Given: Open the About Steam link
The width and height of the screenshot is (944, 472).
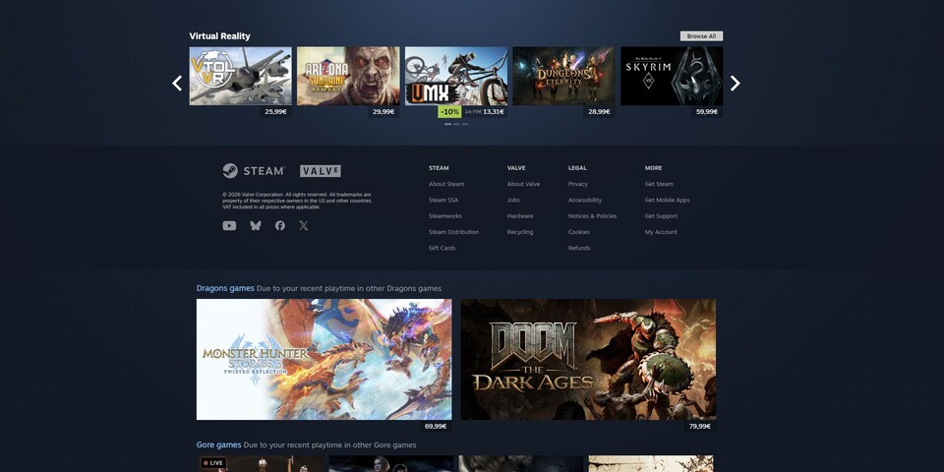Looking at the screenshot, I should [446, 184].
